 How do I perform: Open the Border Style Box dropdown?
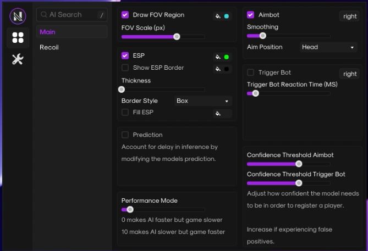coord(203,101)
